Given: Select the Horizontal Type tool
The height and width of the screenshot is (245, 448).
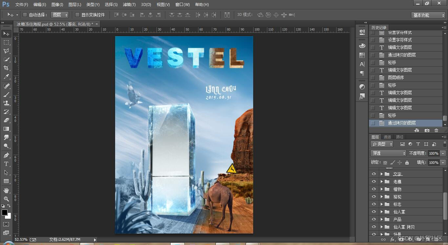Looking at the screenshot, I should [6, 164].
